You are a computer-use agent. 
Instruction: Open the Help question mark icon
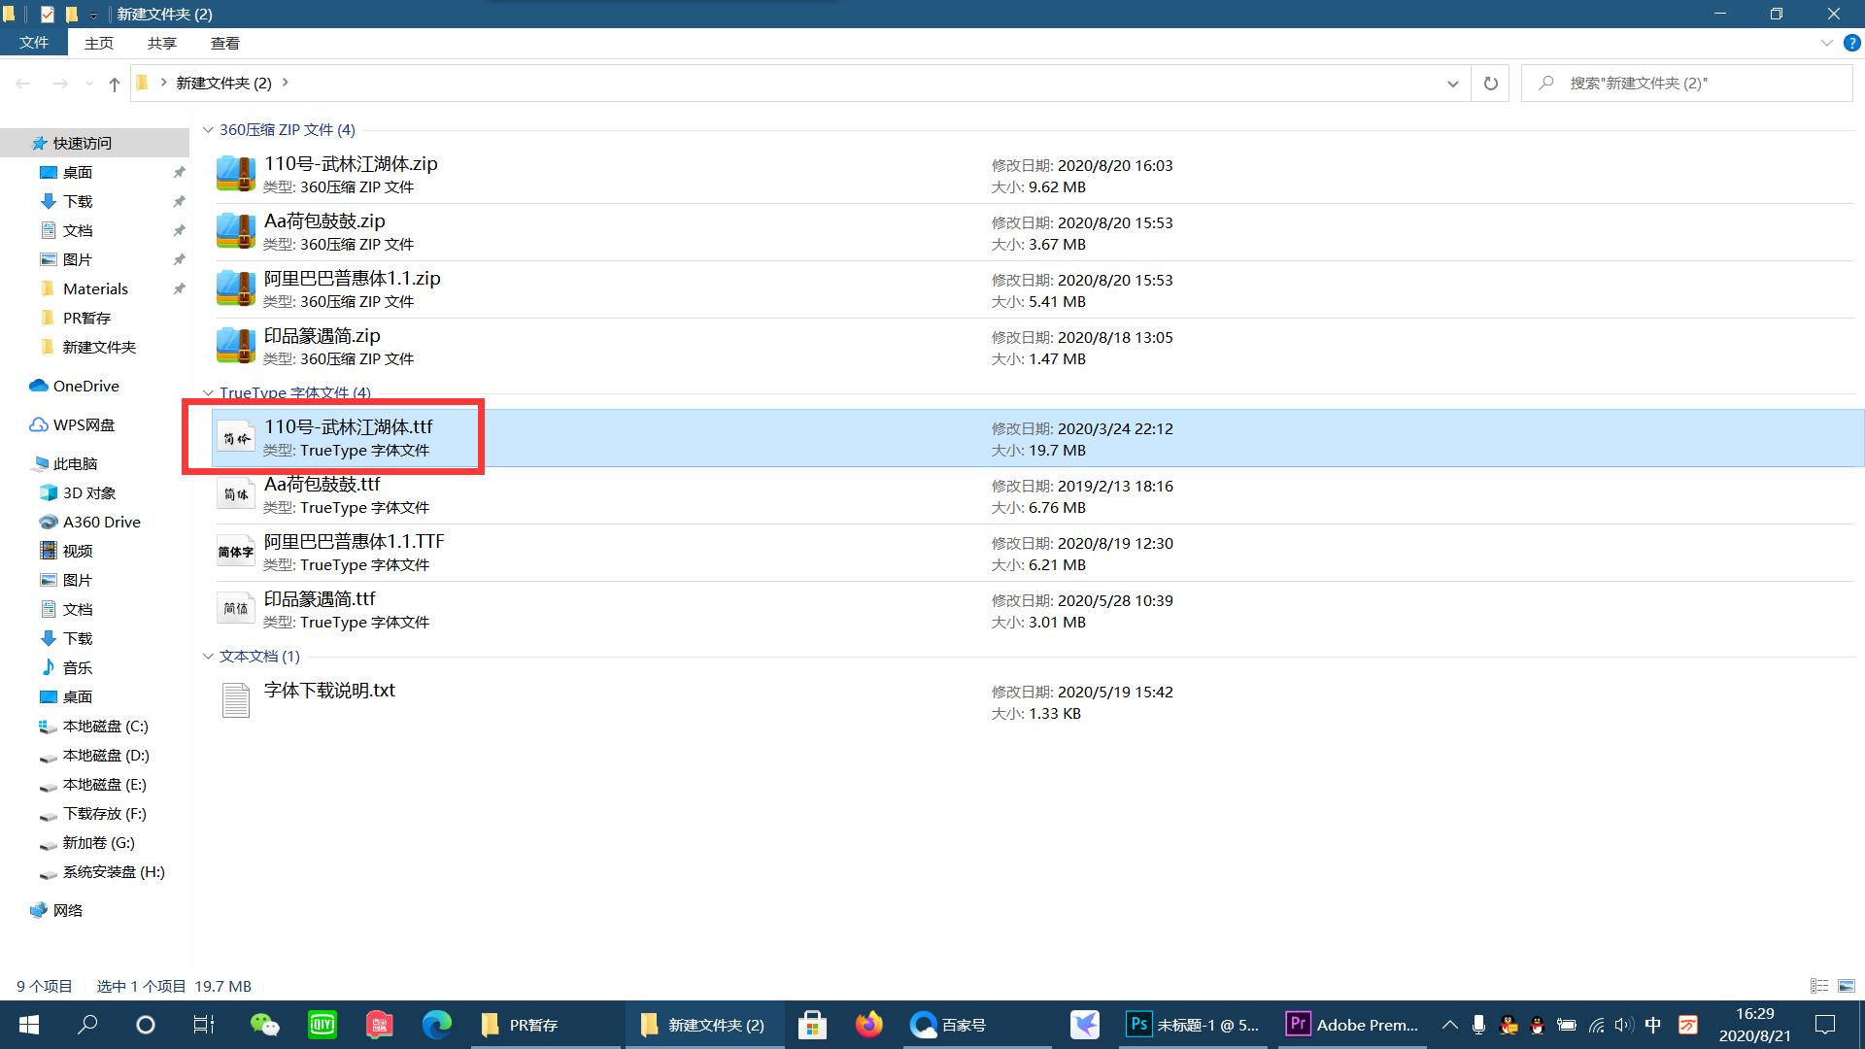tap(1851, 43)
